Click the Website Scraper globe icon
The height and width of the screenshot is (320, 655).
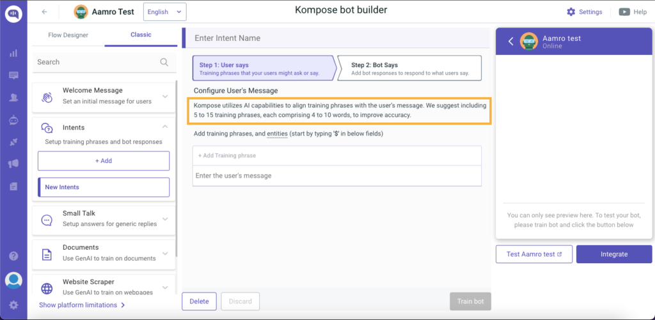[x=47, y=288]
